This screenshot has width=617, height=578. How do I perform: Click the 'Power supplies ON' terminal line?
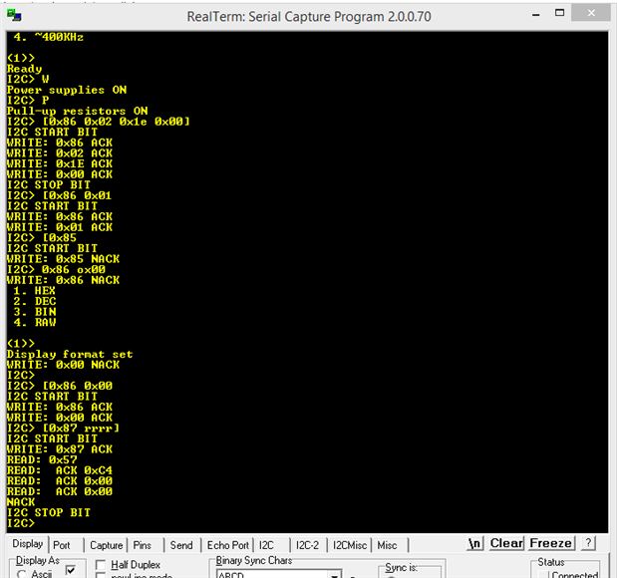point(67,90)
